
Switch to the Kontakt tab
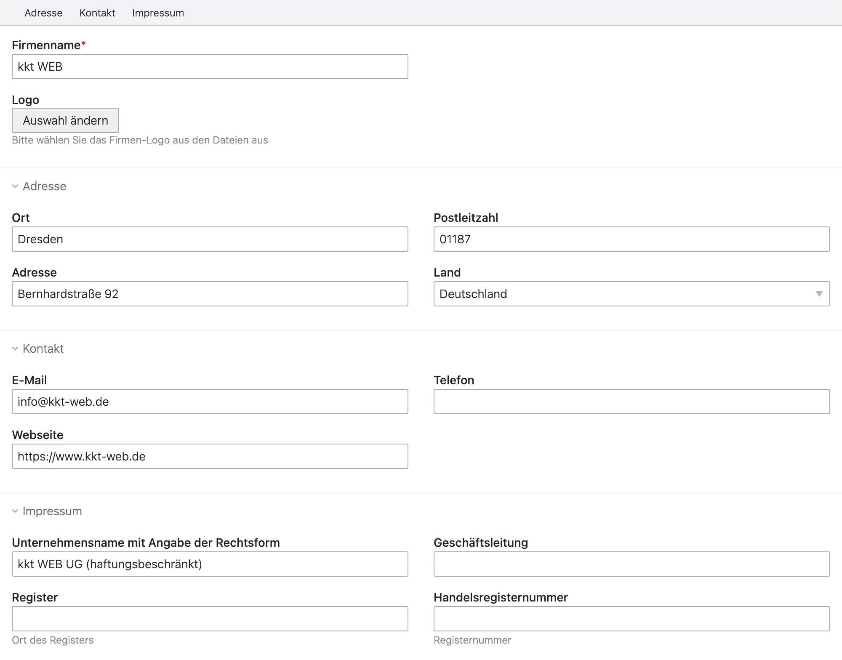click(97, 13)
